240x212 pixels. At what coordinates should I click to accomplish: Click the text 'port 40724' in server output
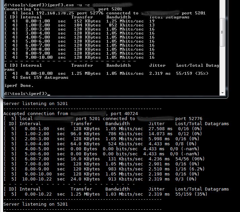(124, 114)
